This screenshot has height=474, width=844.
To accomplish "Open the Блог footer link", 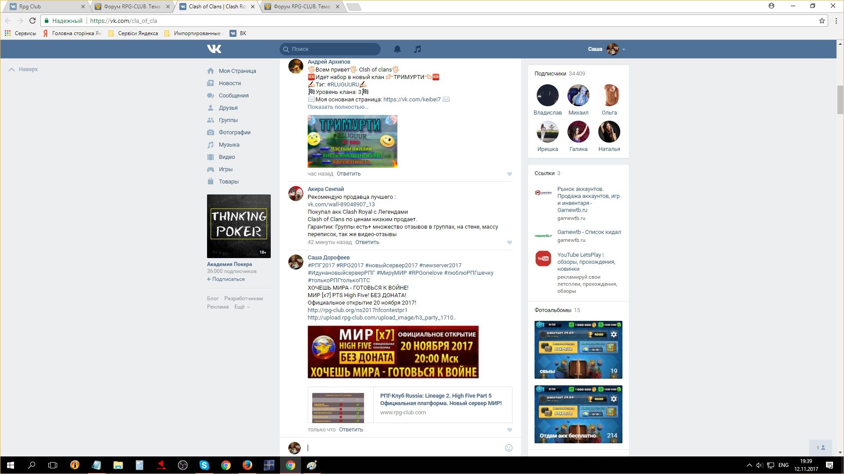I will 213,298.
